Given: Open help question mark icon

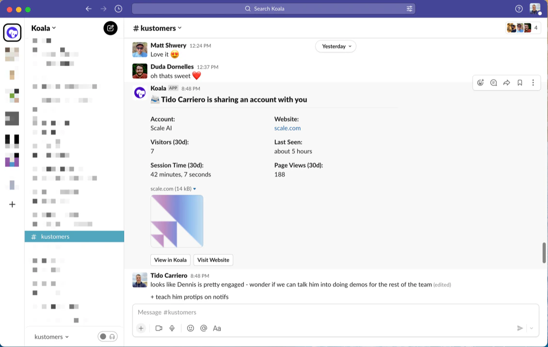Looking at the screenshot, I should coord(518,9).
